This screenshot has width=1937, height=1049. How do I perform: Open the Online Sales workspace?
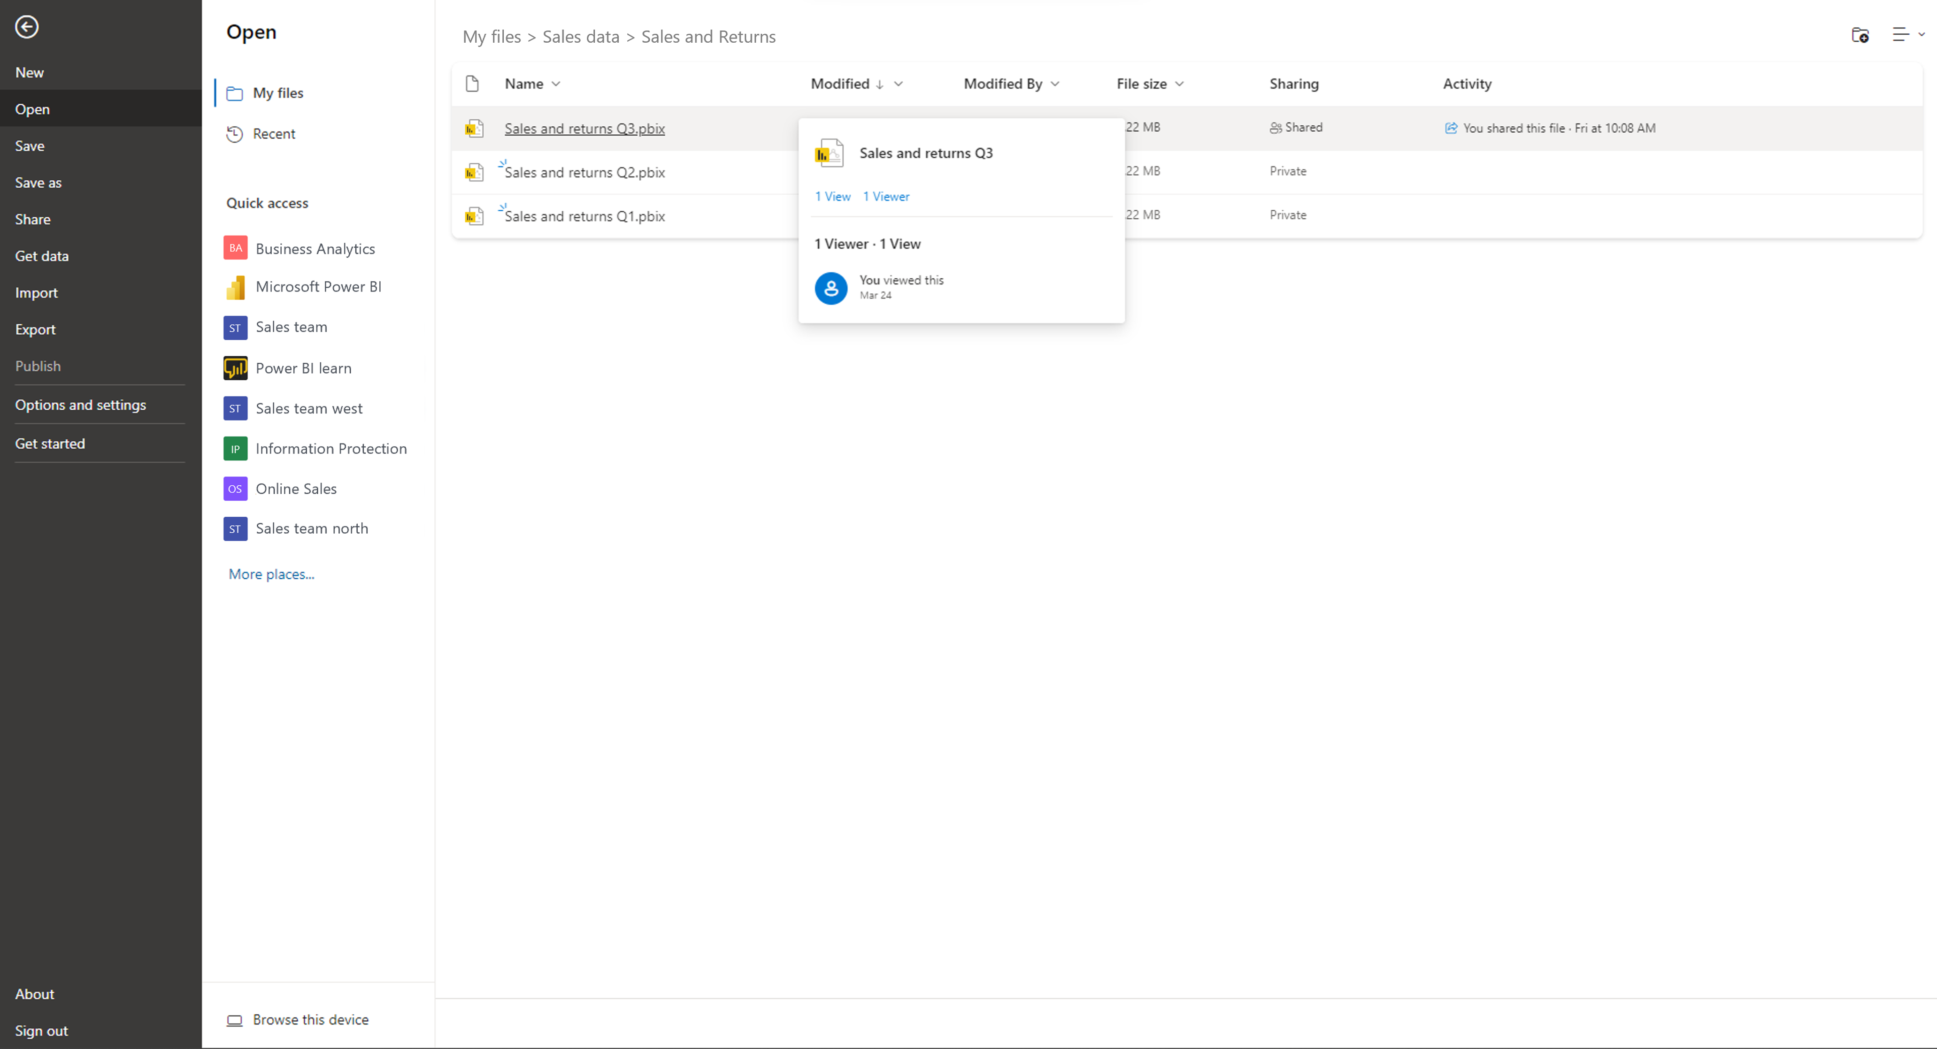click(x=295, y=488)
